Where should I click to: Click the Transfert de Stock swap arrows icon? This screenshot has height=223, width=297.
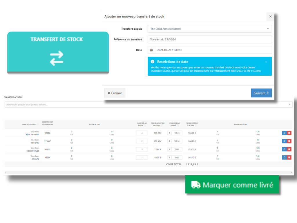[x=57, y=58]
